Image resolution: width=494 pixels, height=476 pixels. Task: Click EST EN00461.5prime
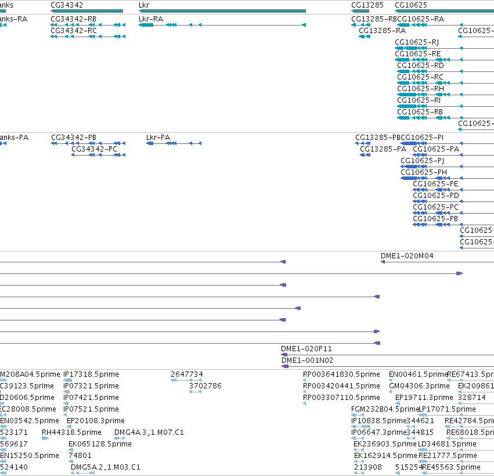click(x=418, y=374)
